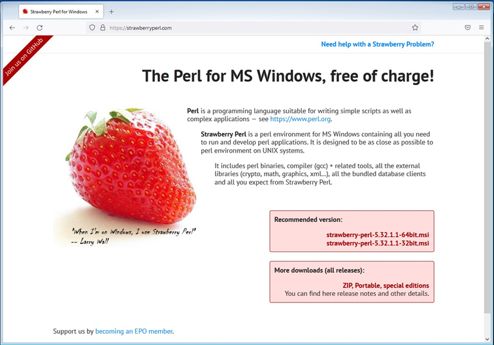The image size is (494, 345).
Task: Open the tracking protection shield icon
Action: 92,27
